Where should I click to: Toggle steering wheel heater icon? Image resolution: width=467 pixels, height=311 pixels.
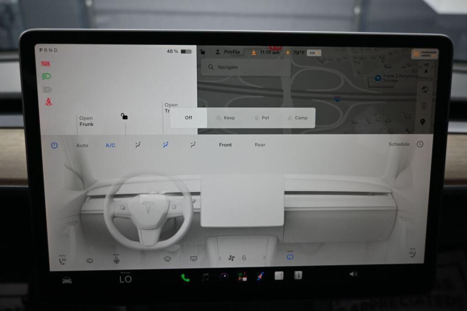tap(116, 260)
